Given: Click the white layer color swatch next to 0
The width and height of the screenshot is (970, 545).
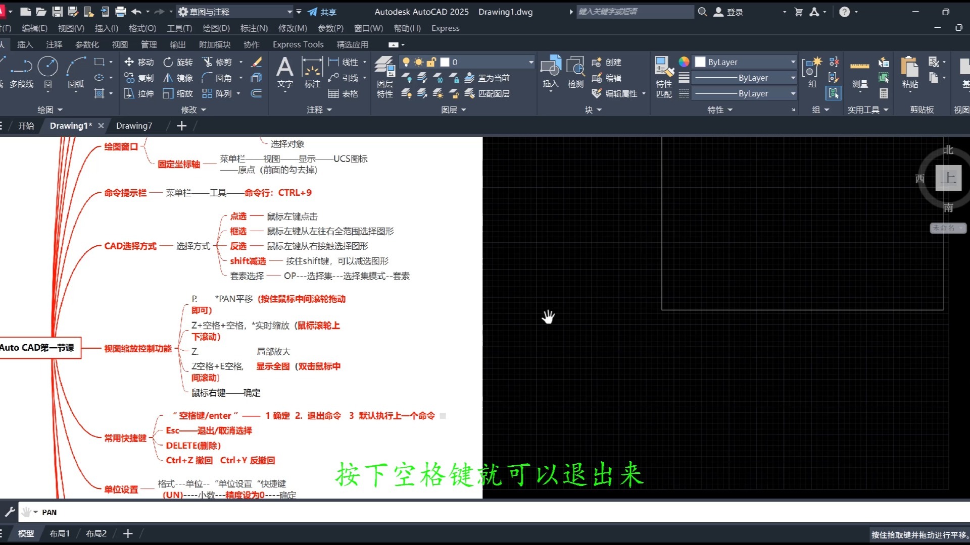Looking at the screenshot, I should pyautogui.click(x=445, y=62).
